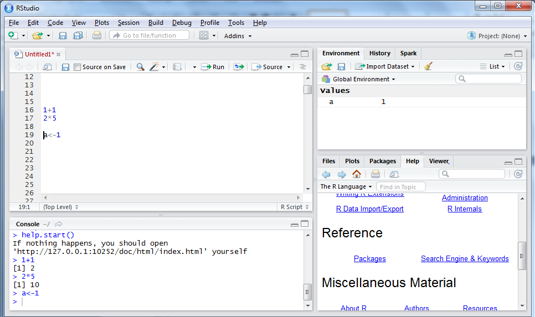Open the Source button dropdown arrow
Image resolution: width=535 pixels, height=317 pixels.
pos(289,67)
